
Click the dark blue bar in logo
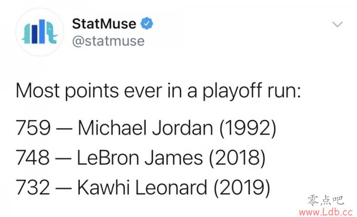34,34
